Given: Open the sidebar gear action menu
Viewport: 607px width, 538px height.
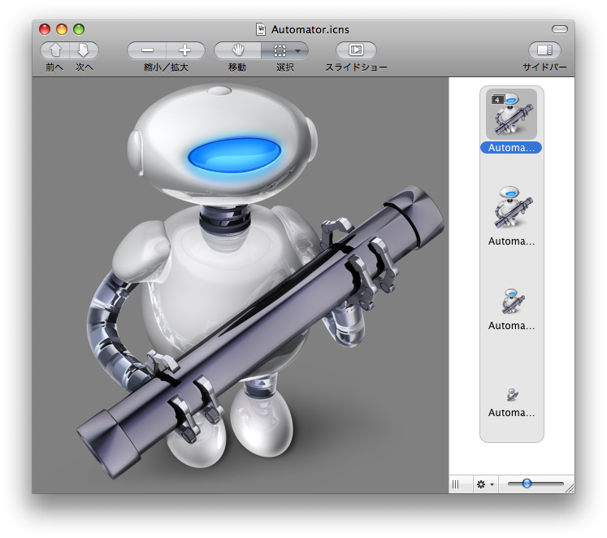Looking at the screenshot, I should coord(485,484).
